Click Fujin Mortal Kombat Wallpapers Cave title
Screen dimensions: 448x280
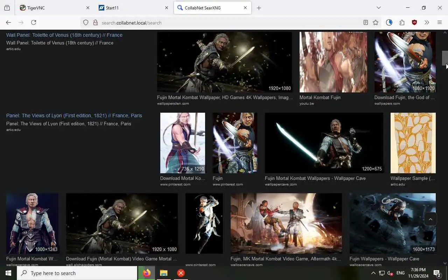pos(315,178)
